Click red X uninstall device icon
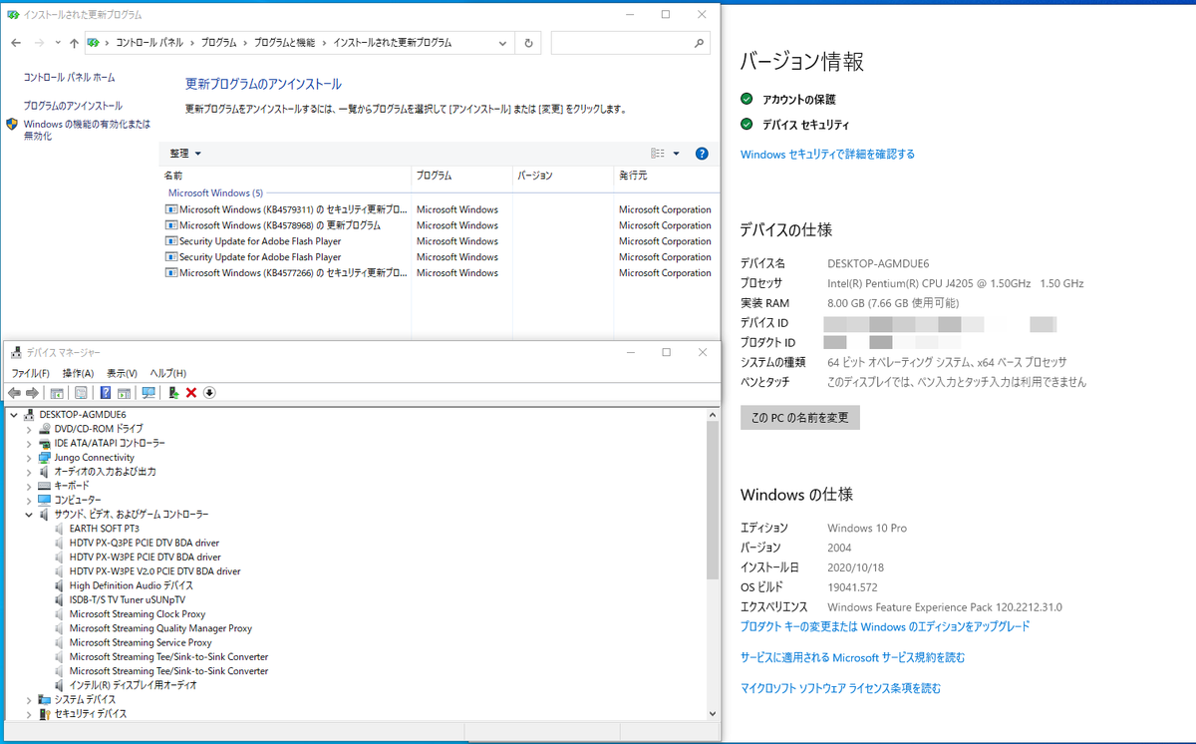This screenshot has height=744, width=1196. pyautogui.click(x=191, y=393)
